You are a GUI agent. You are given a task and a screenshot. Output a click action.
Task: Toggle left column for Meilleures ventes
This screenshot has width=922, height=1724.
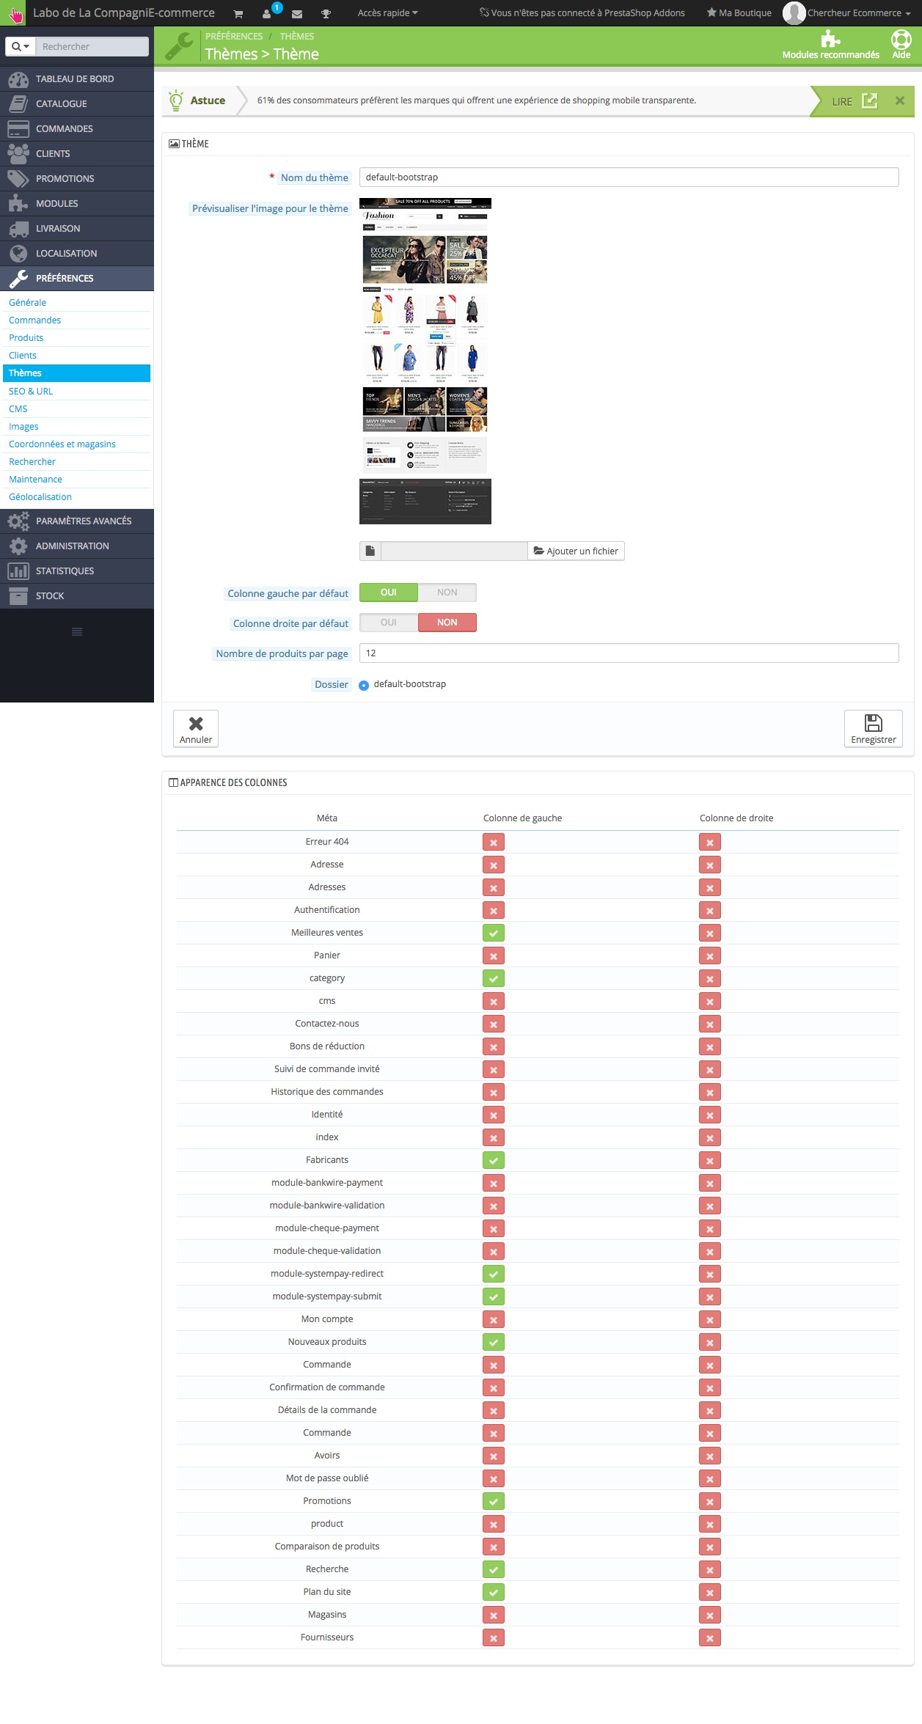click(494, 933)
